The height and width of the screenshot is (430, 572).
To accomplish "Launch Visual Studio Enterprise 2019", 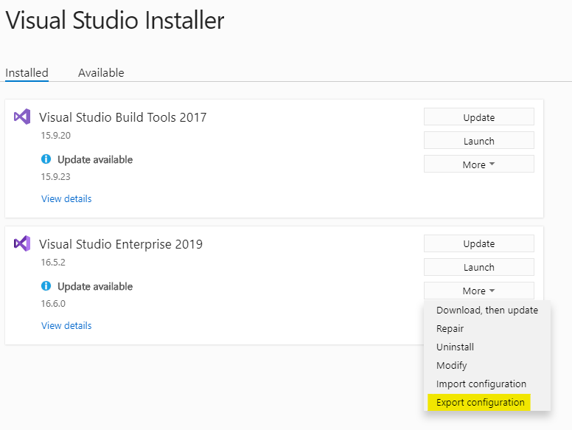I will pyautogui.click(x=479, y=267).
